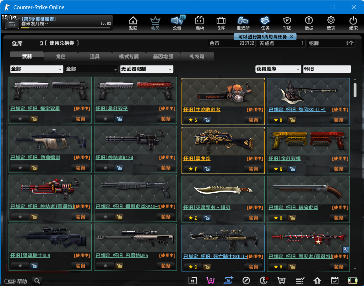The image size is (364, 286).
Task: Click scrollbar down arrow in inventory
Action: (x=355, y=269)
